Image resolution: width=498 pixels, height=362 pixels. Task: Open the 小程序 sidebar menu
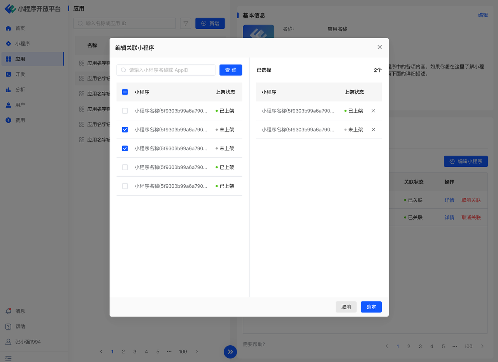[x=23, y=44]
